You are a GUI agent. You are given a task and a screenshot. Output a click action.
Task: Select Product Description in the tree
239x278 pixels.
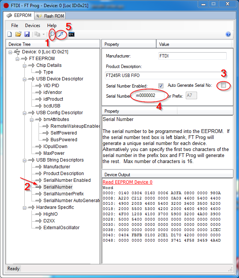click(x=64, y=174)
